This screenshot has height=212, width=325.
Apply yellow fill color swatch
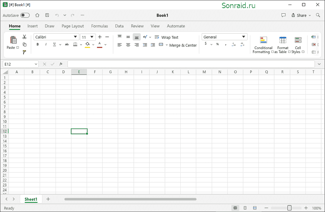pos(87,44)
